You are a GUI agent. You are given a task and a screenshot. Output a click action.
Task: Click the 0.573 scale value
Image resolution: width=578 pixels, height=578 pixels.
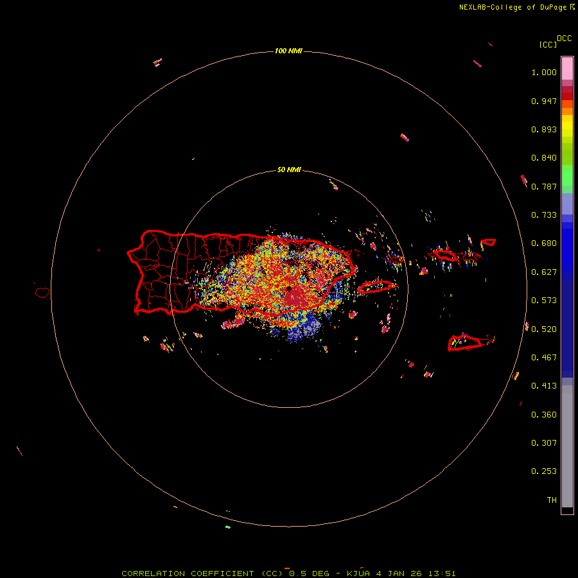click(x=544, y=301)
